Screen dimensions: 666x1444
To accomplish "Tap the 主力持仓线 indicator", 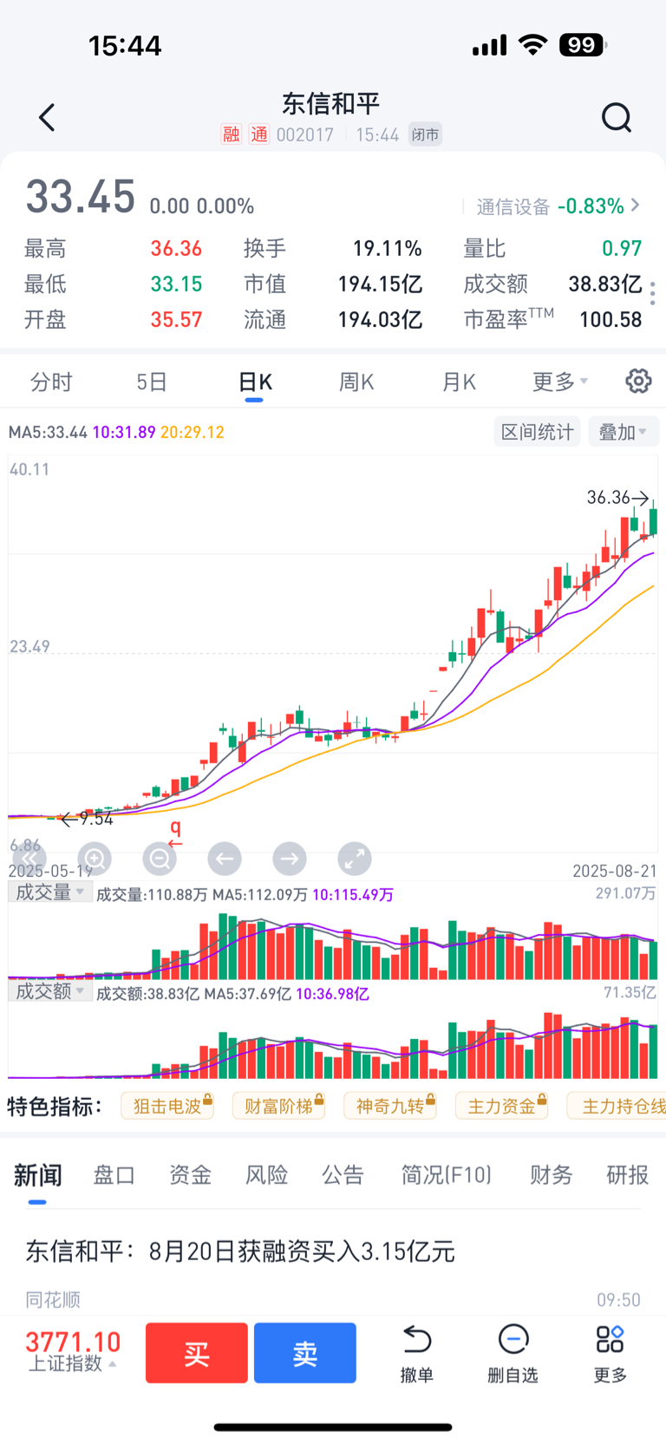I will [617, 1106].
